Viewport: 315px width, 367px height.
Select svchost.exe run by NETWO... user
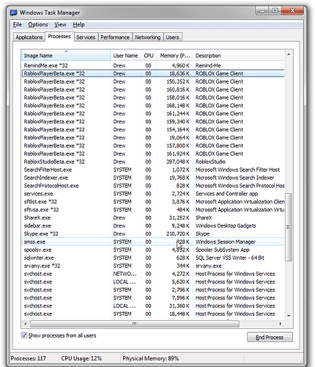[153, 274]
